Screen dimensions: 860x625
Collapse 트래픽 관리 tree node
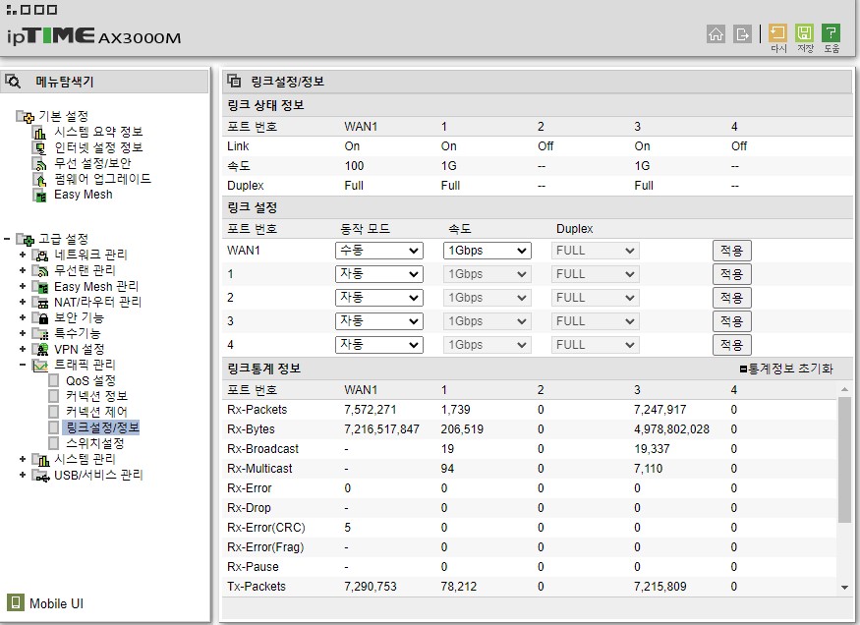(x=23, y=365)
